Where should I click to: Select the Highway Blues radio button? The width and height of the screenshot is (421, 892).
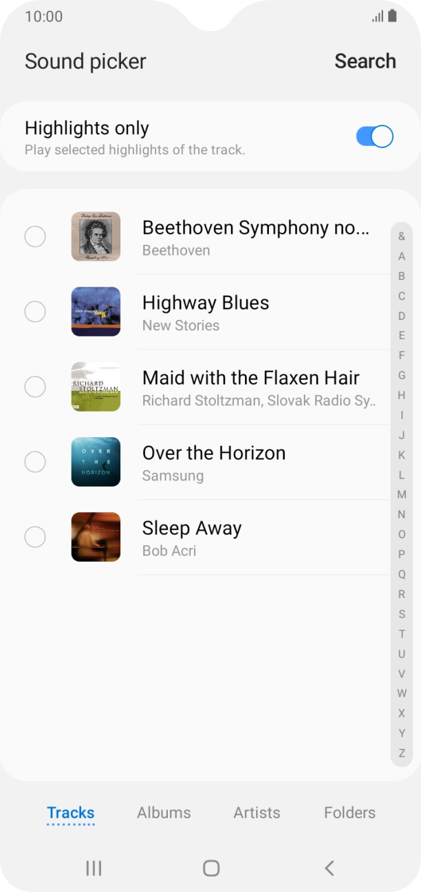[35, 312]
